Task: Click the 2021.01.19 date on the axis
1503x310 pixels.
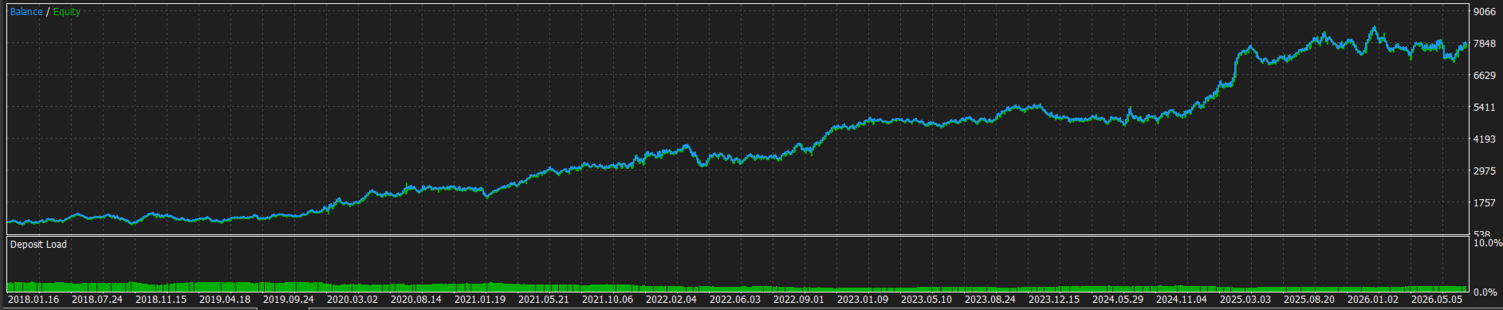Action: (x=480, y=300)
